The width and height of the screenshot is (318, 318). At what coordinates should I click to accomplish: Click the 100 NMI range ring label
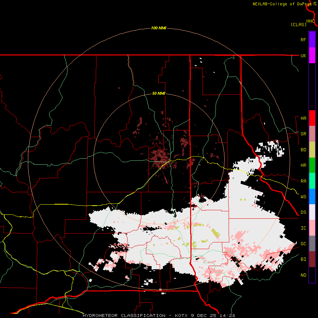tap(159, 28)
